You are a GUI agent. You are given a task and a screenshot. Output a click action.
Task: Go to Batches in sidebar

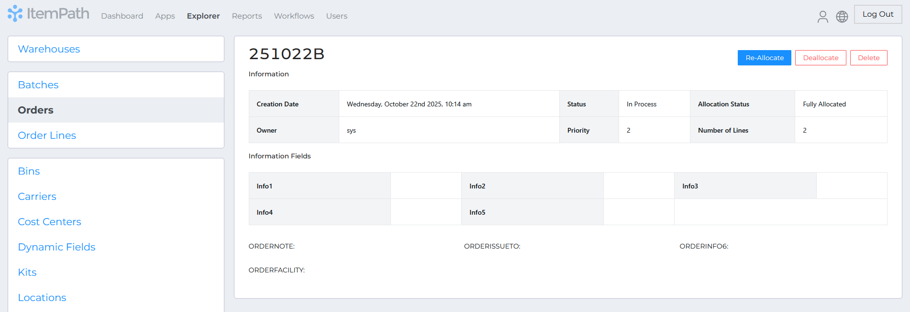pyautogui.click(x=38, y=85)
